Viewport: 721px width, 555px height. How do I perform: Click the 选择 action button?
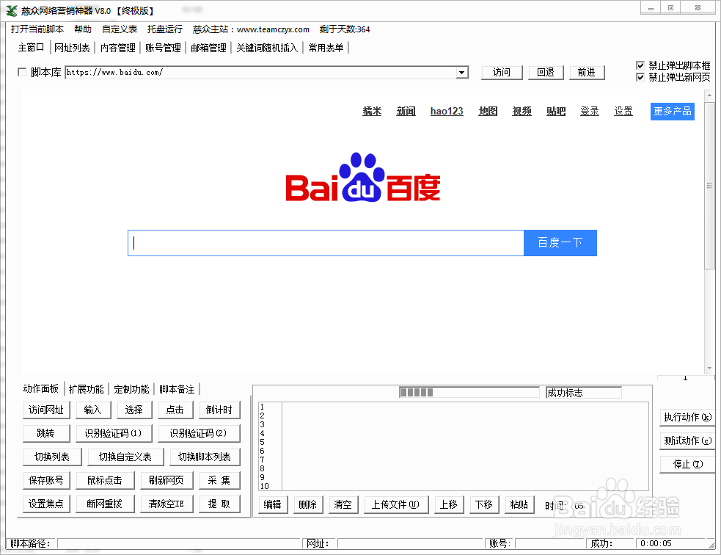pos(134,410)
